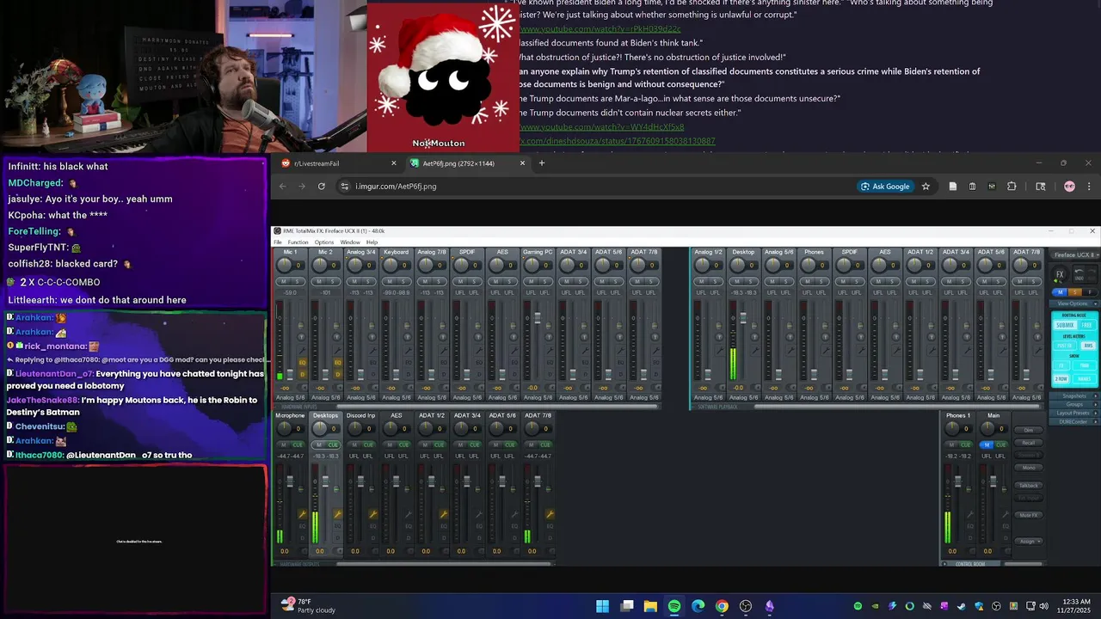1101x619 pixels.
Task: Click the Dim button in Control Room
Action: pyautogui.click(x=1029, y=430)
